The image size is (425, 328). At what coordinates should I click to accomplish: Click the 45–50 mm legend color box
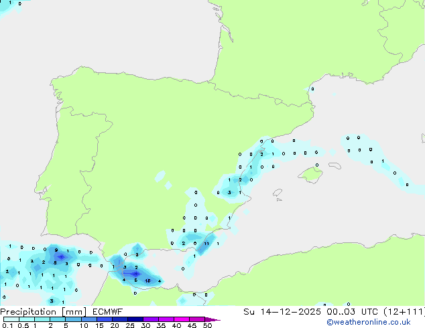[x=197, y=319]
